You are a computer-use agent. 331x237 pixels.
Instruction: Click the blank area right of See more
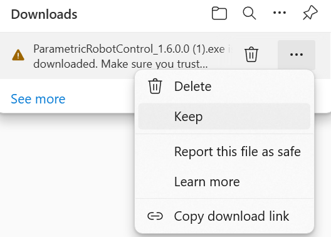(99, 99)
